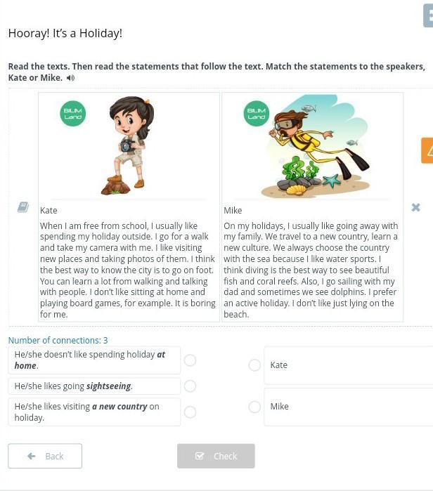The image size is (433, 491).
Task: Select the radio for 'visiting a new country'
Action: pos(190,412)
